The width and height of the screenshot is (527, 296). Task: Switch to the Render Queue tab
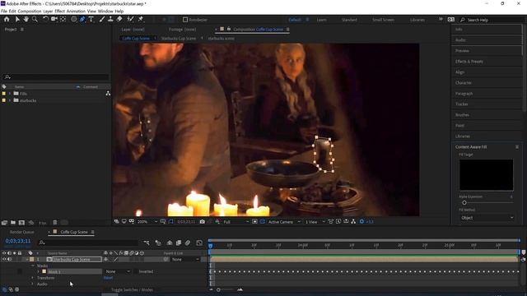pyautogui.click(x=22, y=232)
